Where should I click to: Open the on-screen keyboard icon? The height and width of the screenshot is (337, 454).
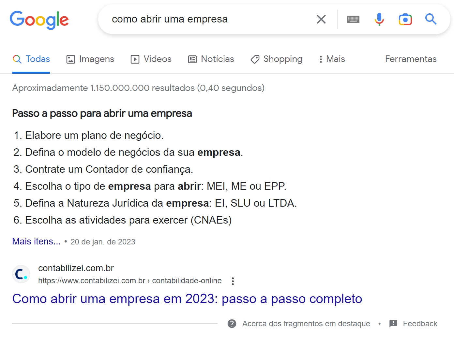tap(353, 19)
